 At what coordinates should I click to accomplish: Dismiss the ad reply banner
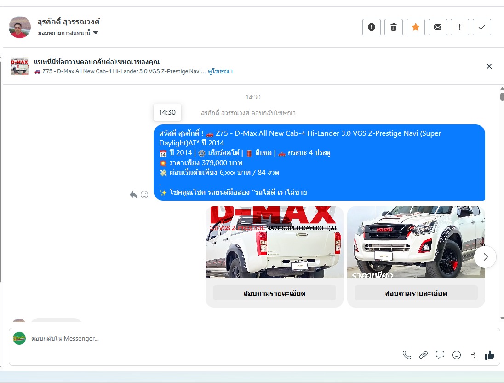pos(489,66)
